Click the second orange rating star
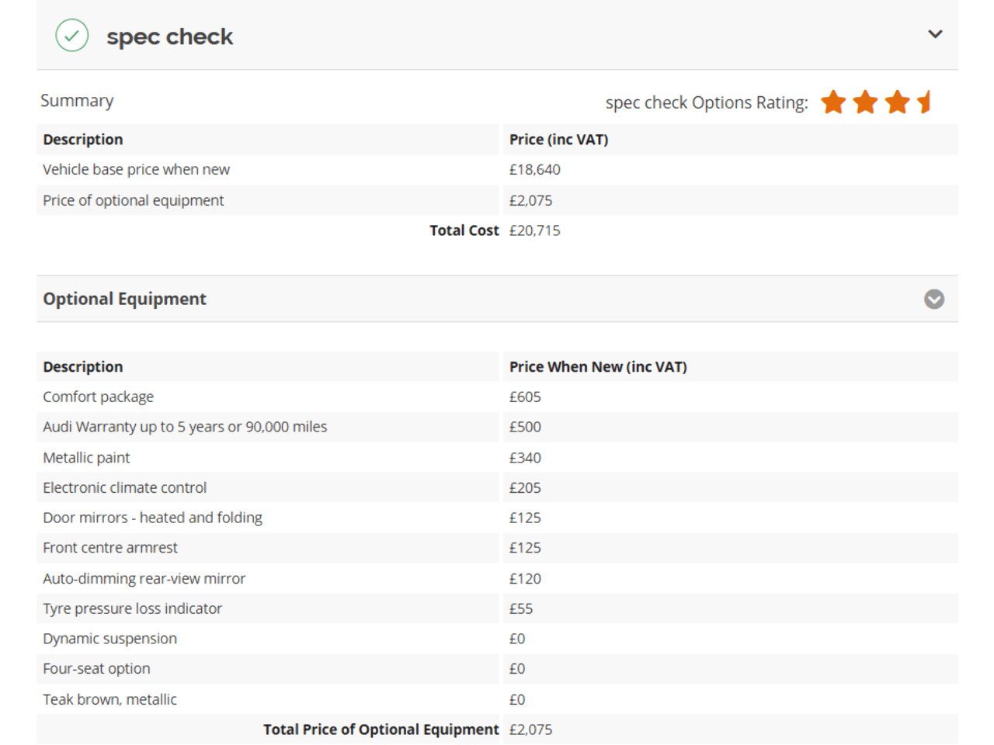 click(x=865, y=102)
